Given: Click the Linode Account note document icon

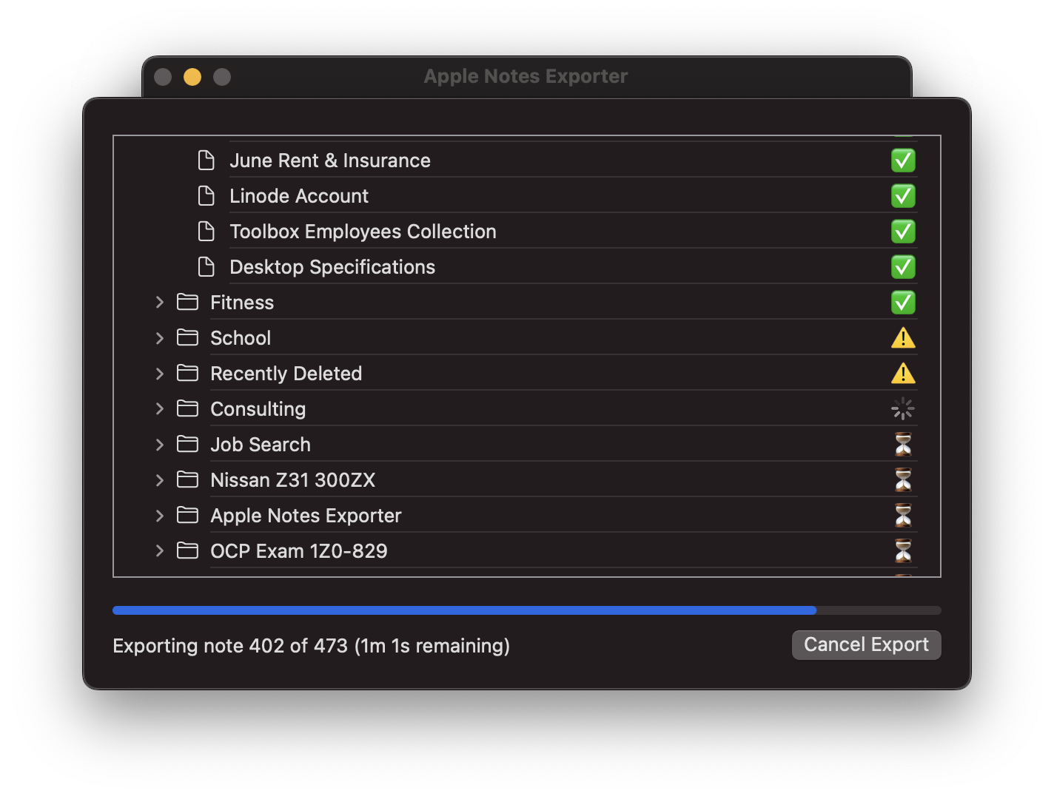Looking at the screenshot, I should click(207, 196).
